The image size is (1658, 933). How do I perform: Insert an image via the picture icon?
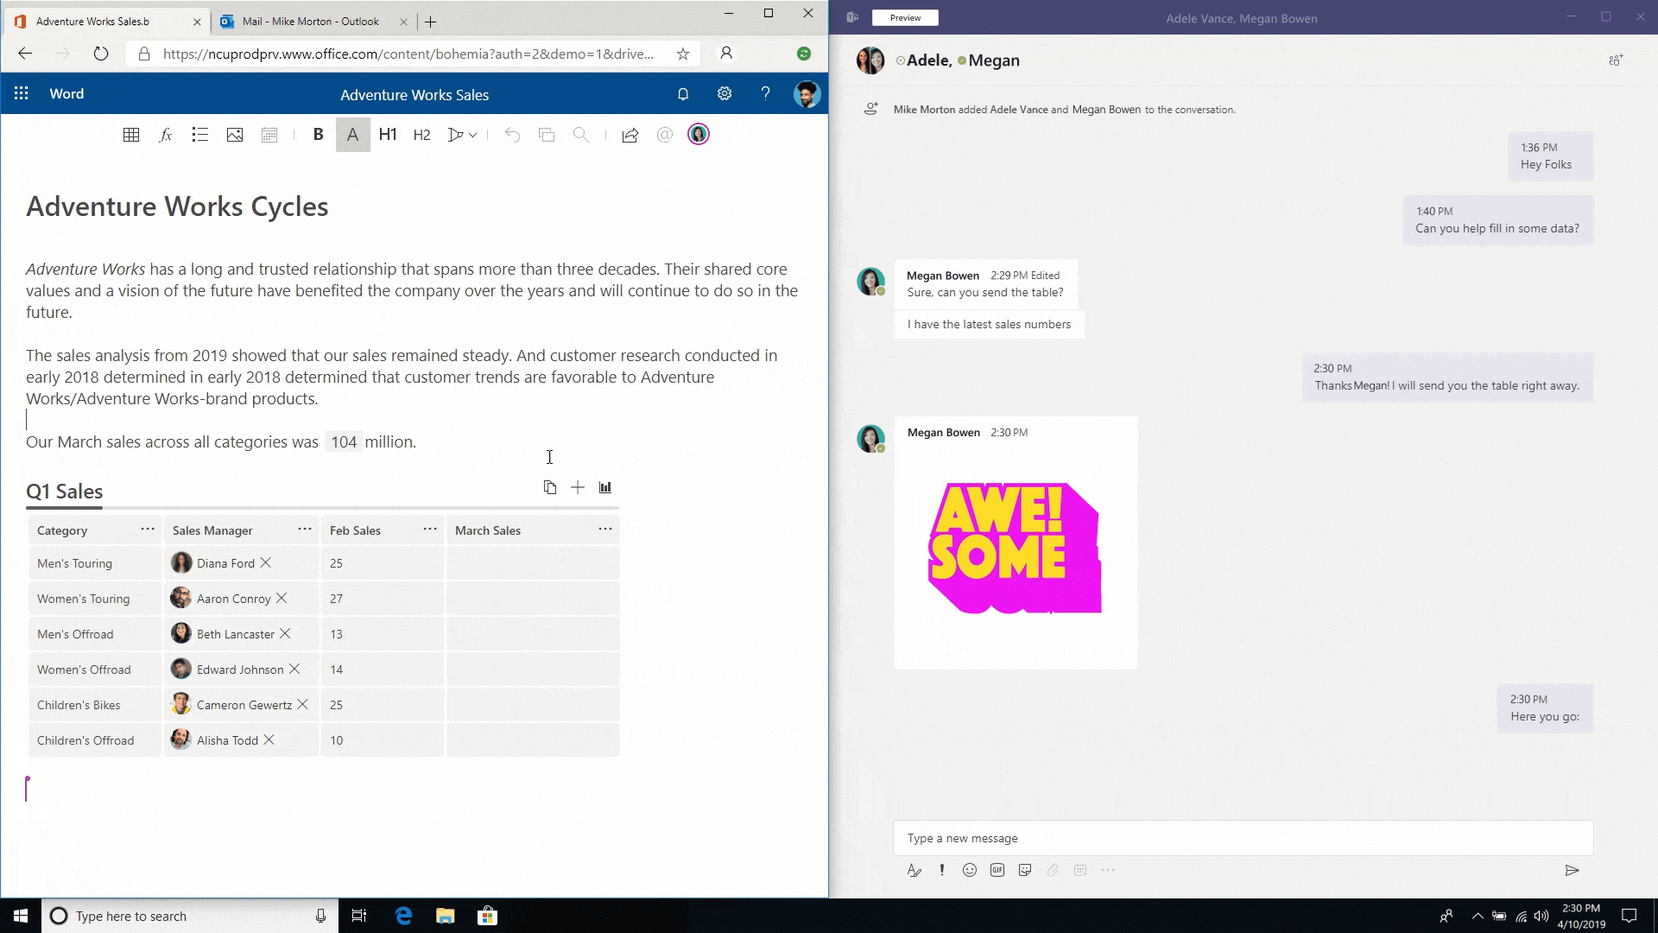point(235,135)
